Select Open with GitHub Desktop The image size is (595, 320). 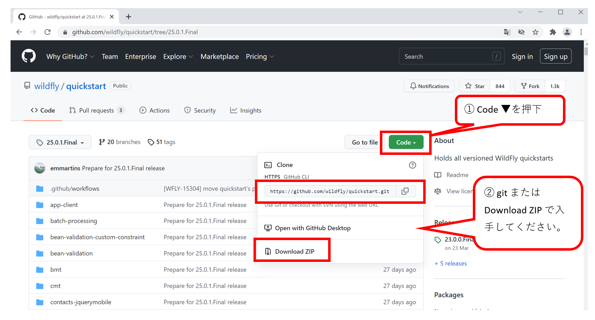coord(312,228)
